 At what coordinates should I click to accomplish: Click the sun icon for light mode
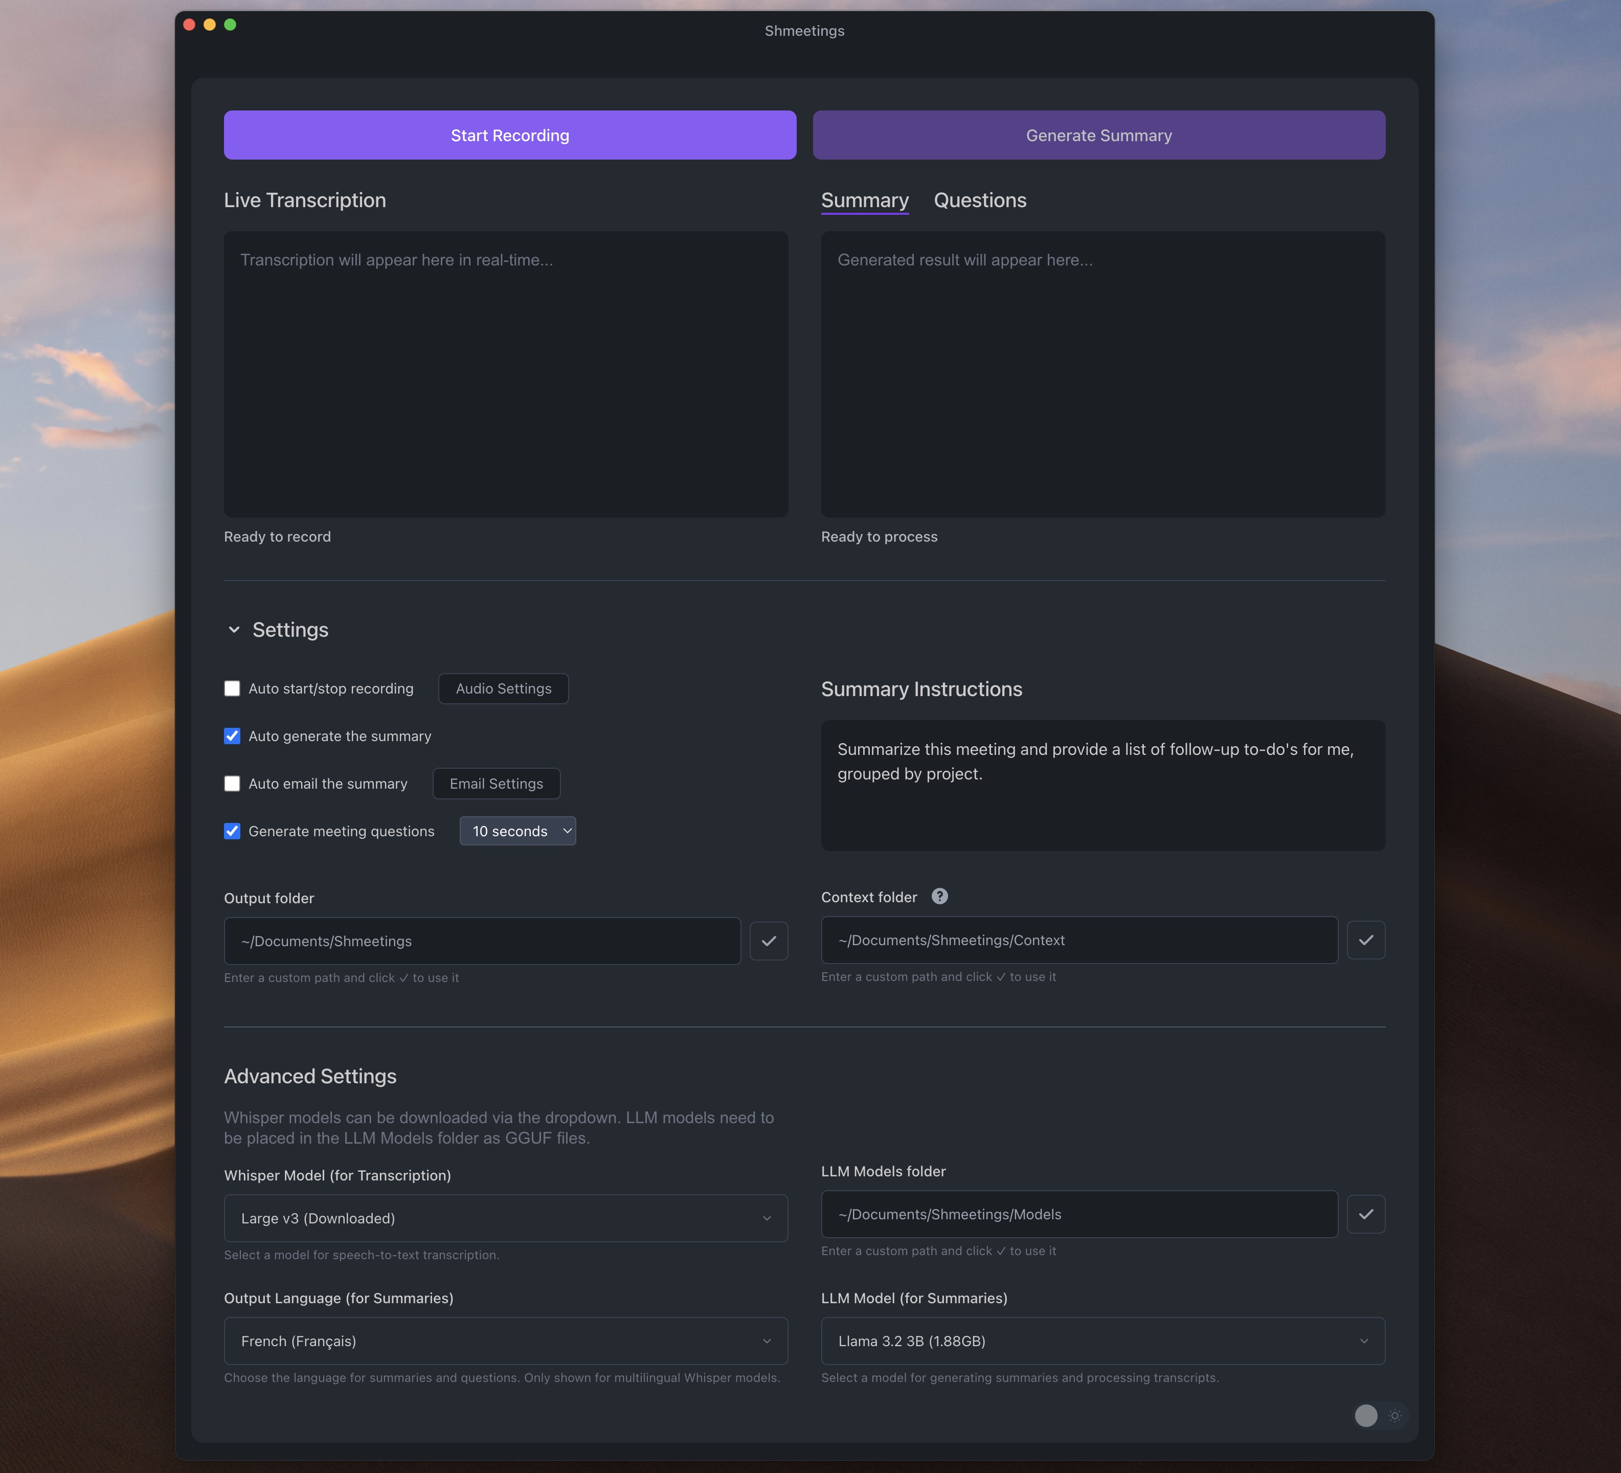[x=1394, y=1415]
